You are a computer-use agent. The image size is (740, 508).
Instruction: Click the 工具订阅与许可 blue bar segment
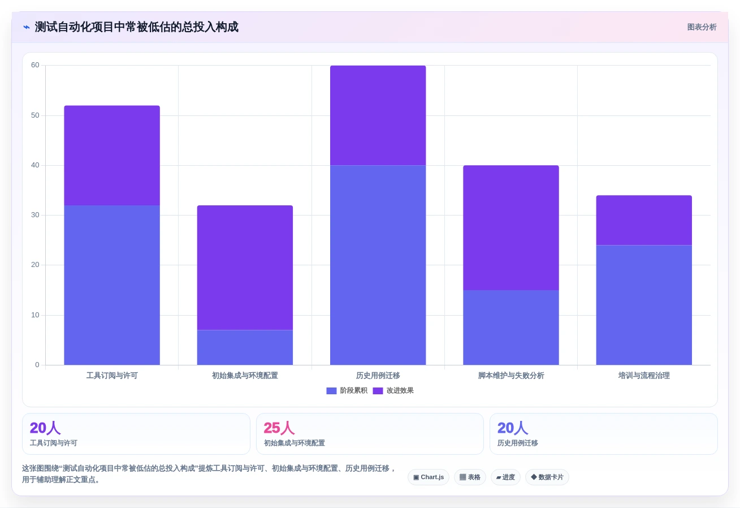(112, 285)
